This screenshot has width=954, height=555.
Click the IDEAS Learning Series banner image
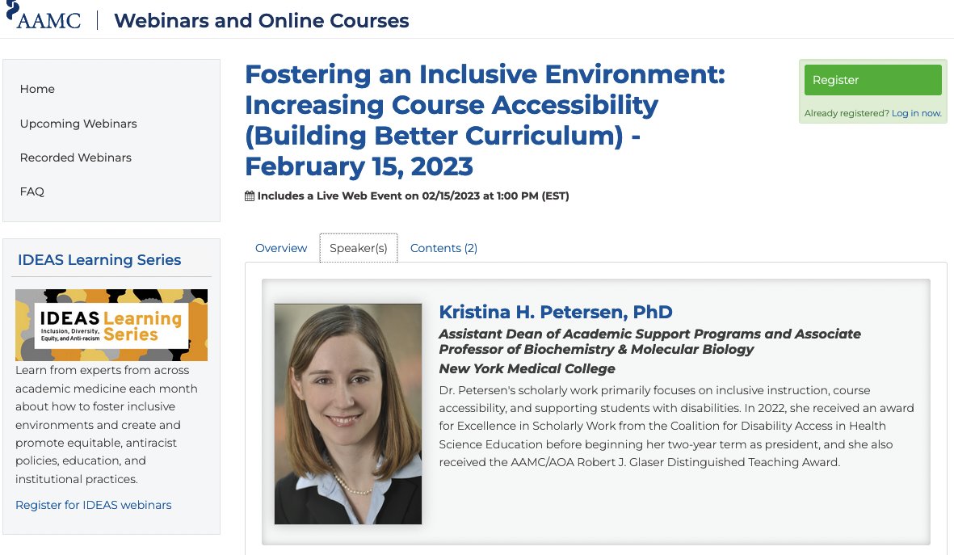(x=111, y=325)
